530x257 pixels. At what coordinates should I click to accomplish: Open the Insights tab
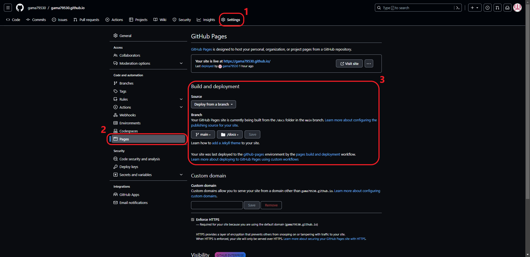(206, 20)
